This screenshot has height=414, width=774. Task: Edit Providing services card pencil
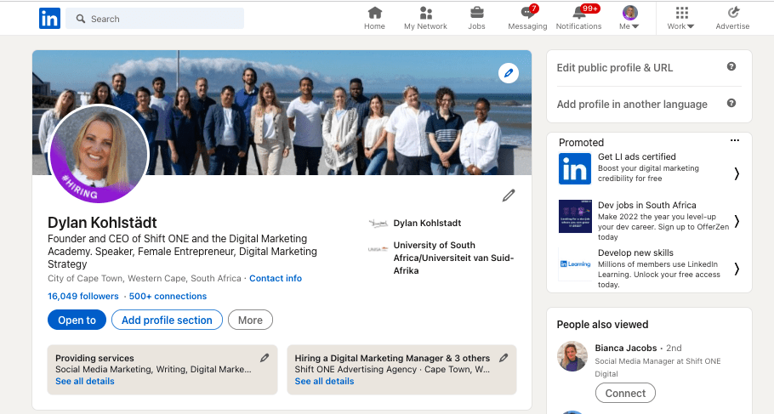[x=265, y=358]
